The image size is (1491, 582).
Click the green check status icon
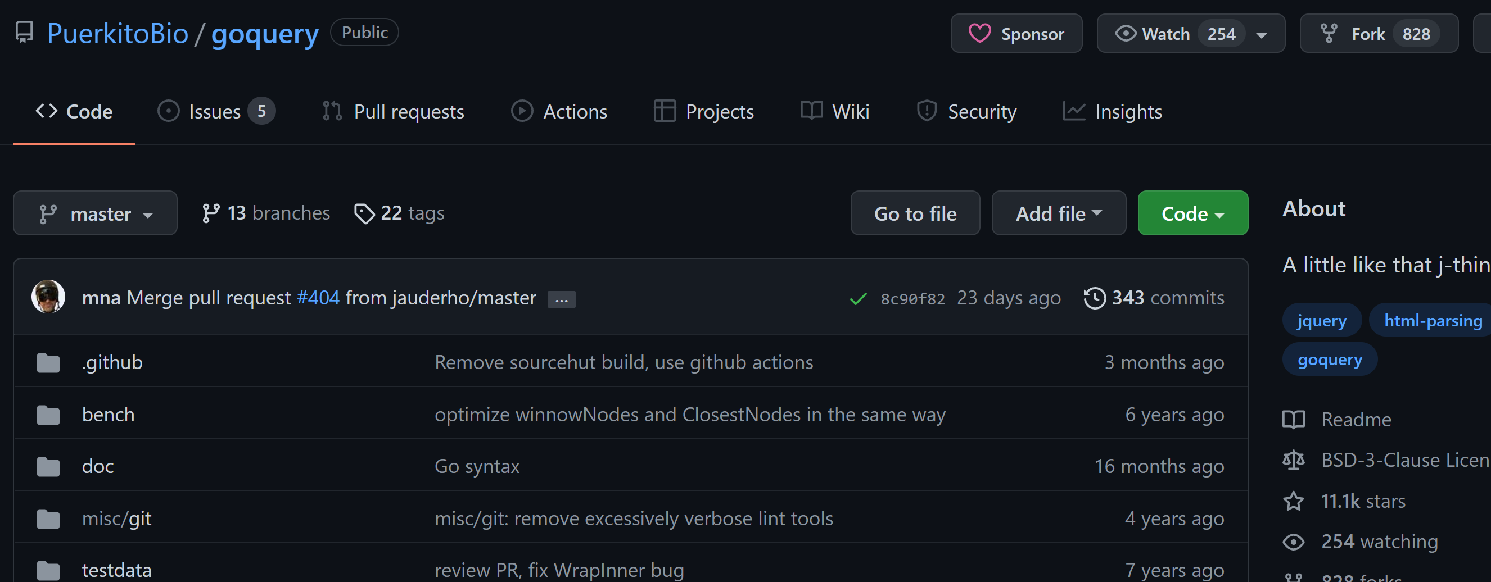point(858,298)
